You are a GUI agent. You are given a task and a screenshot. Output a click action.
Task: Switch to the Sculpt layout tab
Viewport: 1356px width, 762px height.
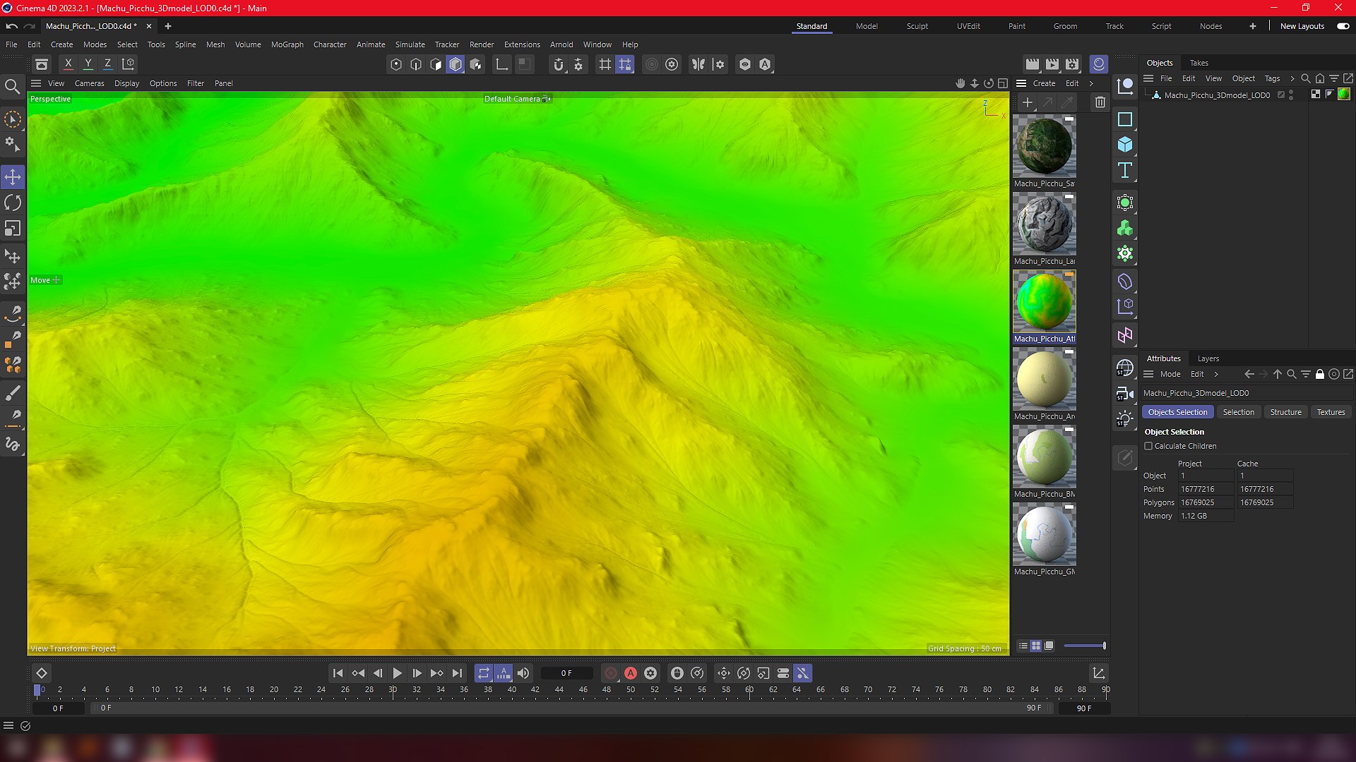(x=917, y=26)
